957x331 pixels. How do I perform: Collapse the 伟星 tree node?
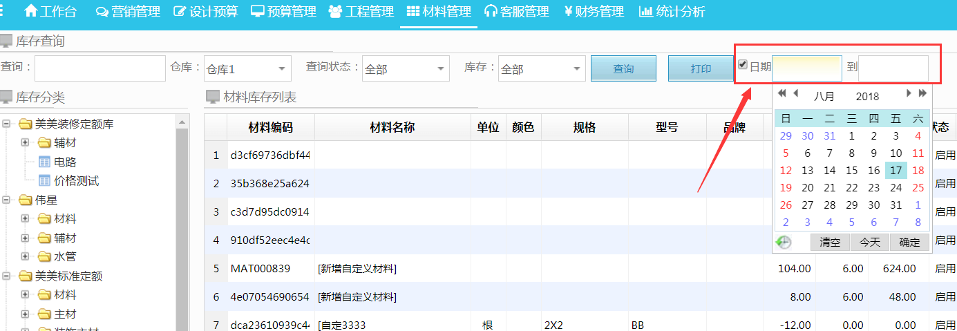coord(7,200)
